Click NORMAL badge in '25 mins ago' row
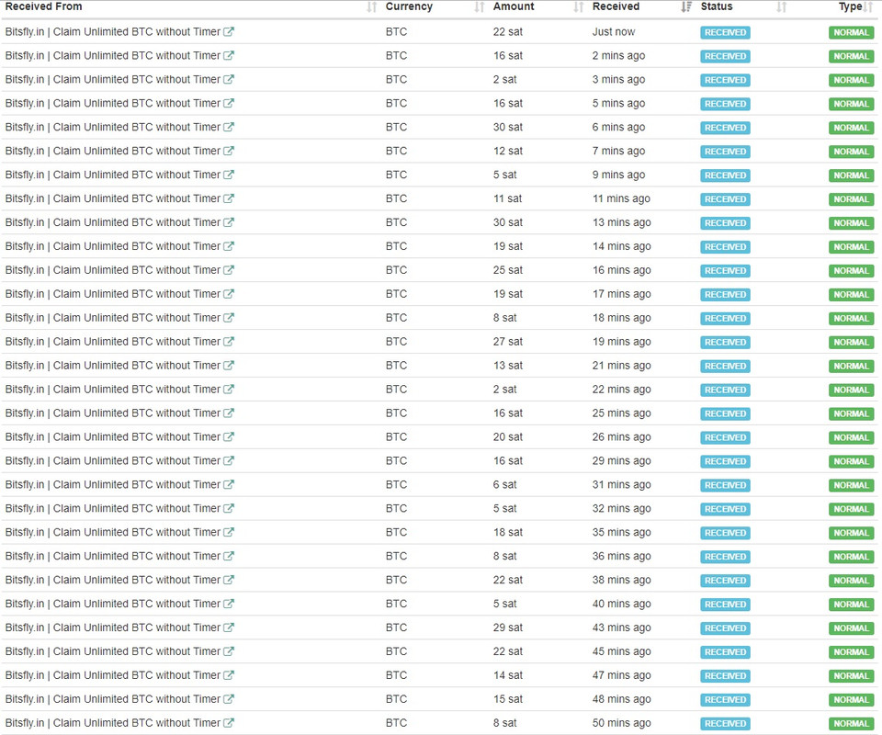Image resolution: width=882 pixels, height=735 pixels. point(851,413)
